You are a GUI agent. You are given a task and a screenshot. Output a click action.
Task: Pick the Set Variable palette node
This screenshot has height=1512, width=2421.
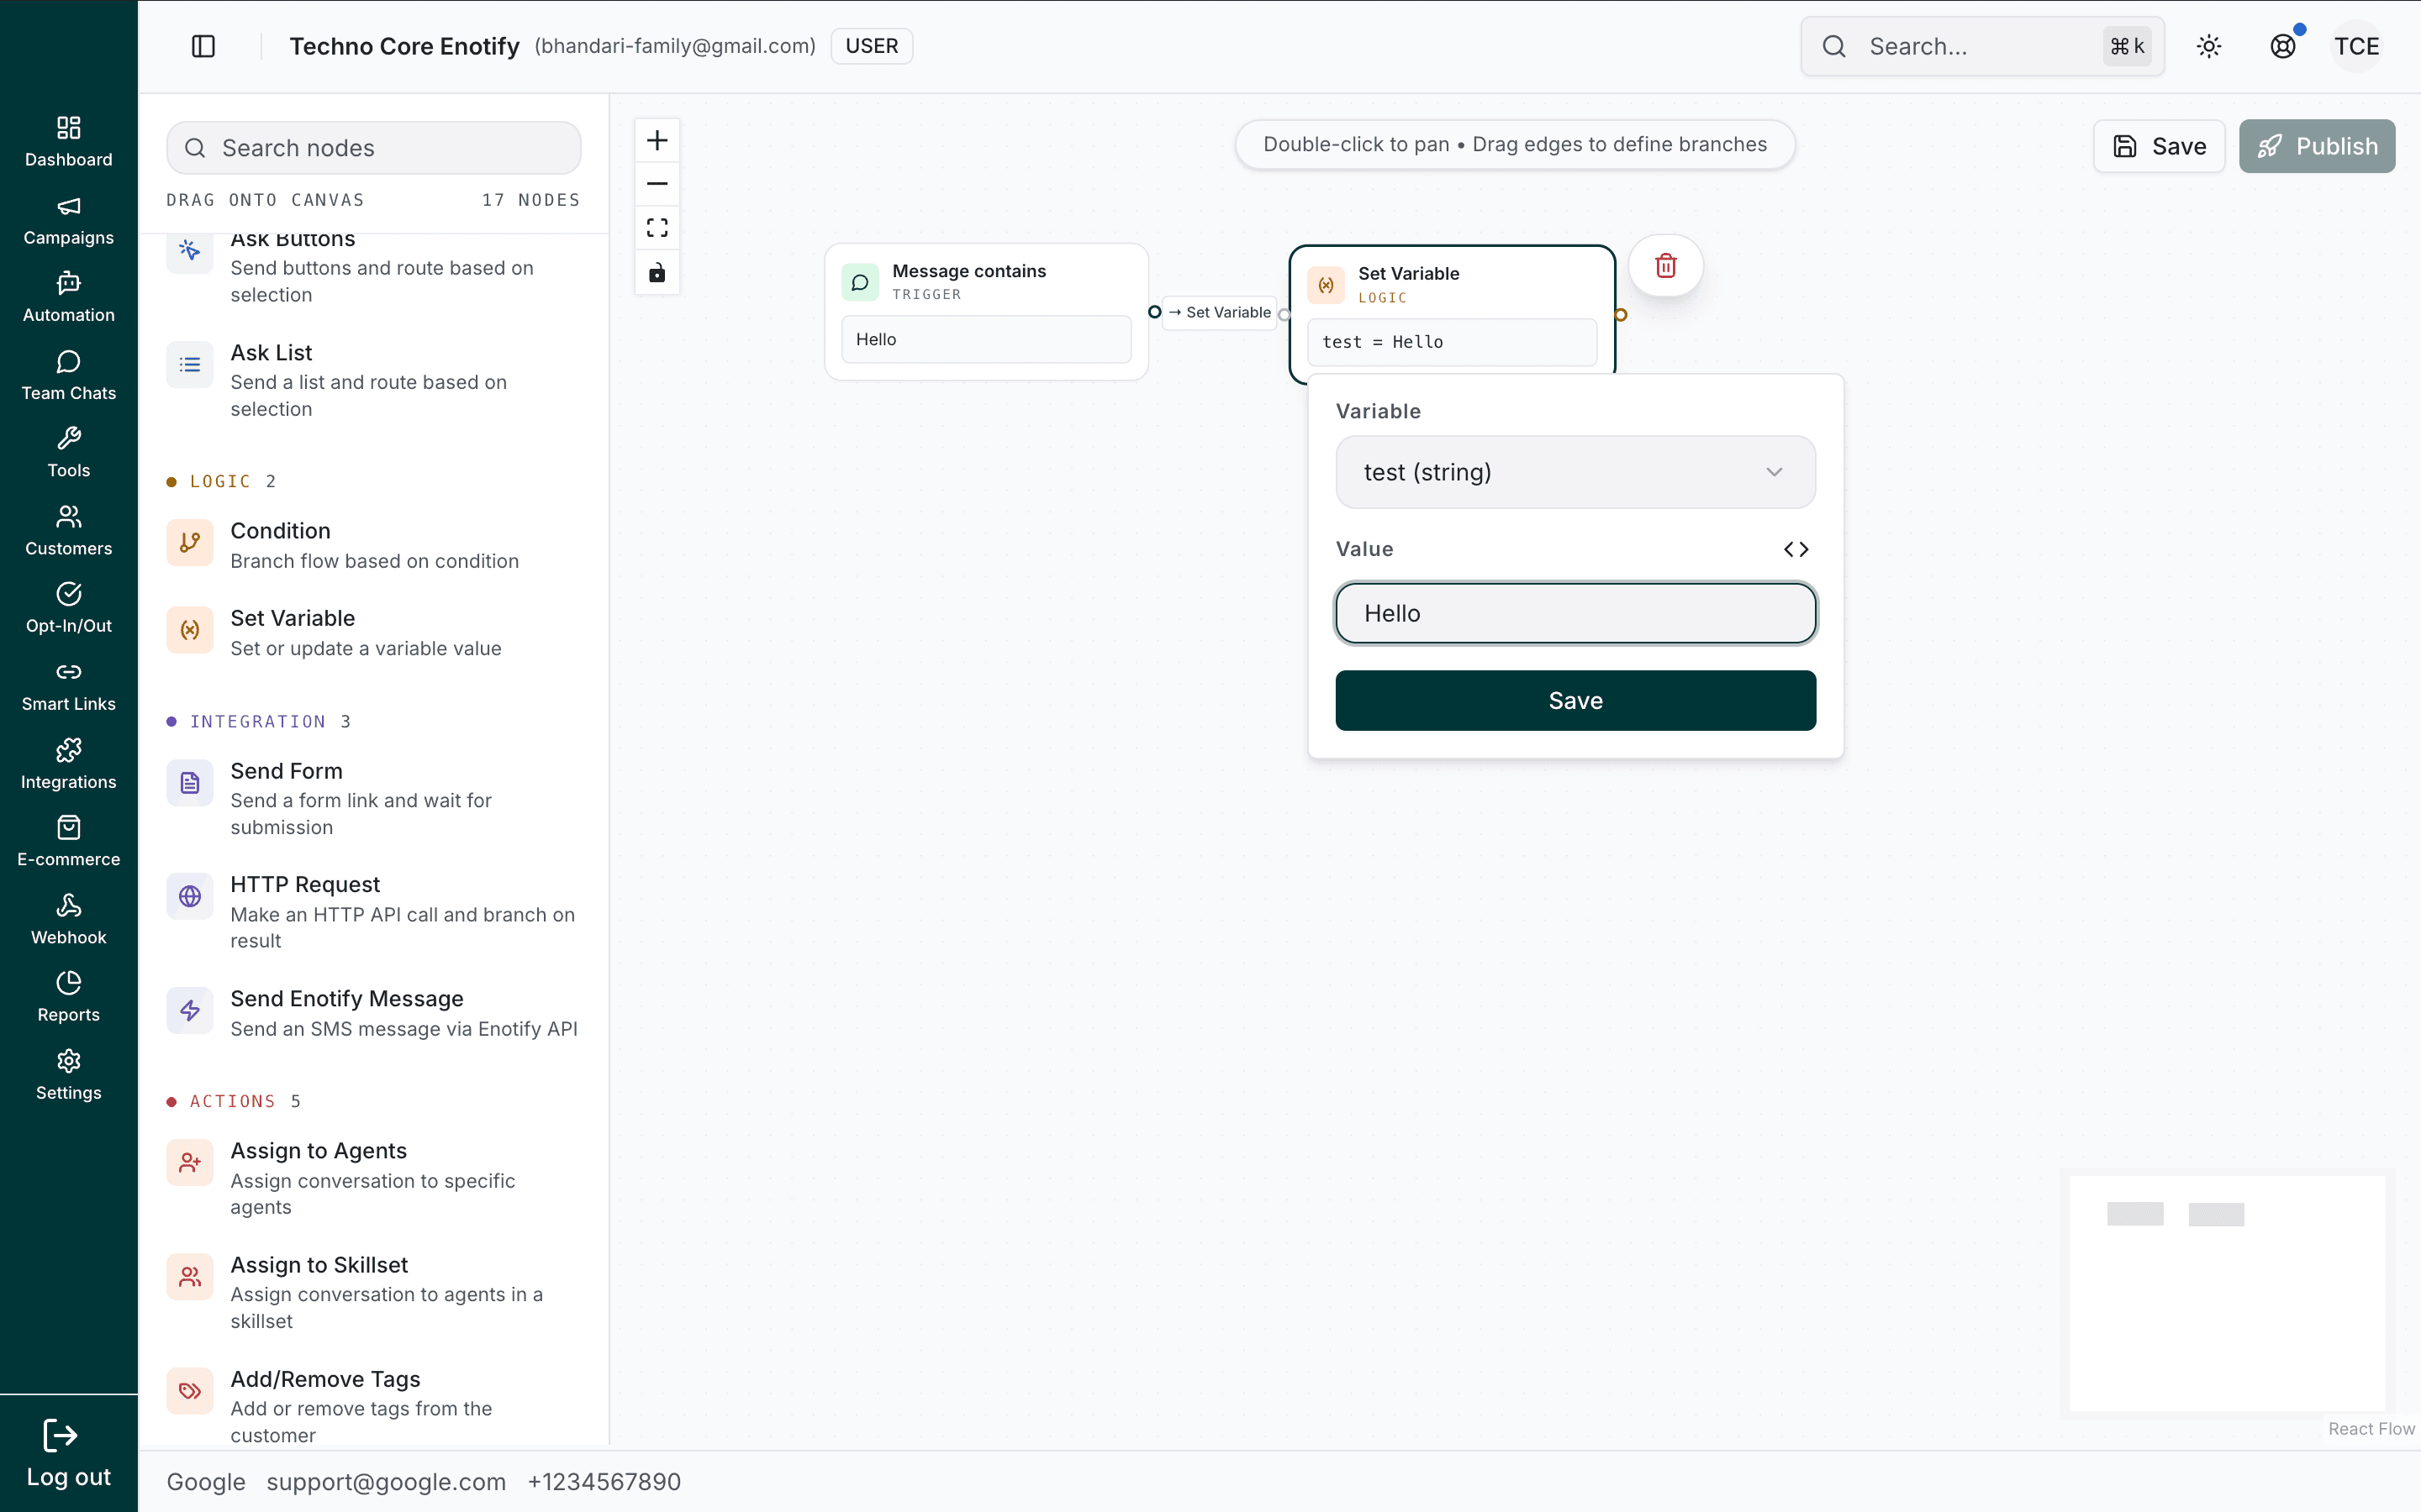click(x=373, y=632)
